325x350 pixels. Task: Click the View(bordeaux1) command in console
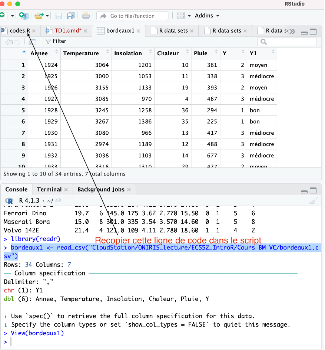pyautogui.click(x=37, y=333)
